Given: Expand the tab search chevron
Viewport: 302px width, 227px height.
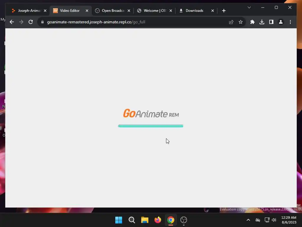Looking at the screenshot, I should [x=249, y=7].
